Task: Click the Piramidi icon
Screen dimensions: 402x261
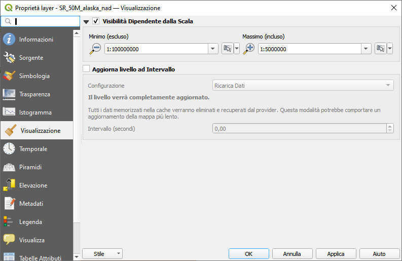Action: [9, 167]
